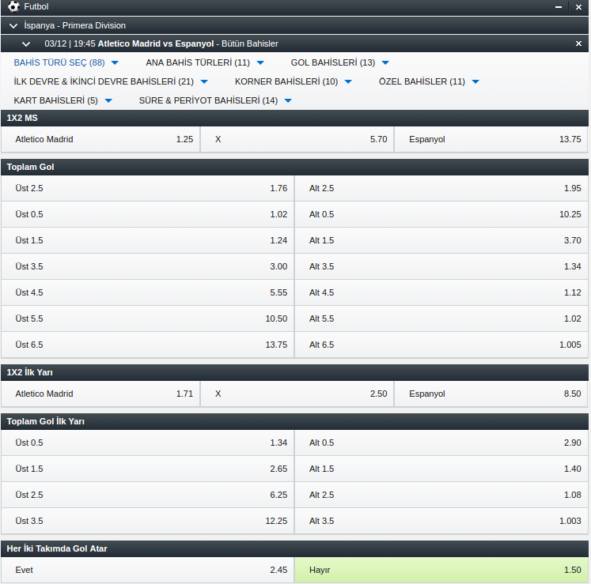Choose Alt 1.5 at 3.70 odds

(x=441, y=240)
